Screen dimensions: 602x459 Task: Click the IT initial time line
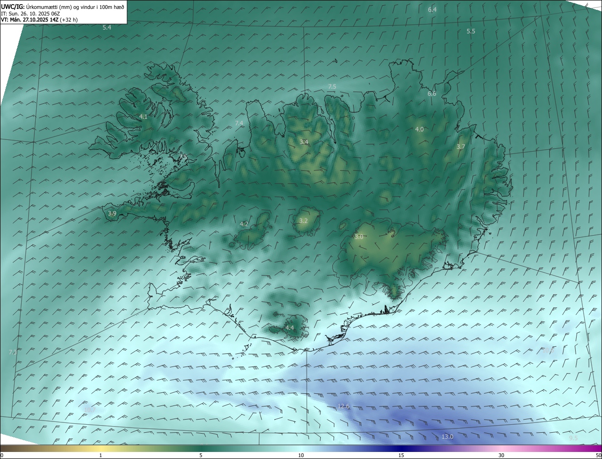(x=30, y=14)
